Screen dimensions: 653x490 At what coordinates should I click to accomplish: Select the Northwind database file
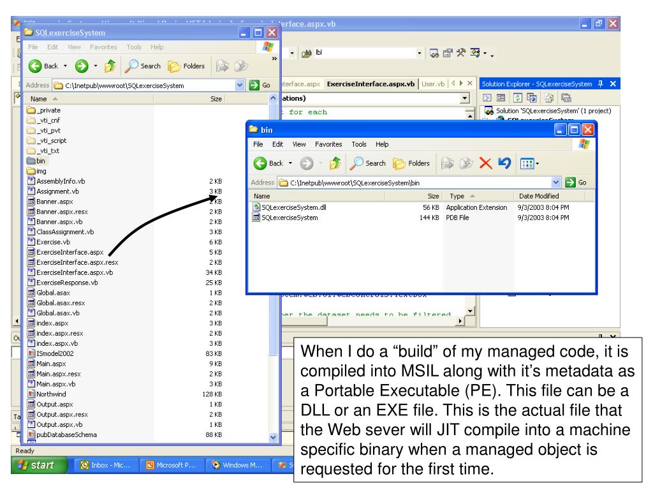[47, 394]
